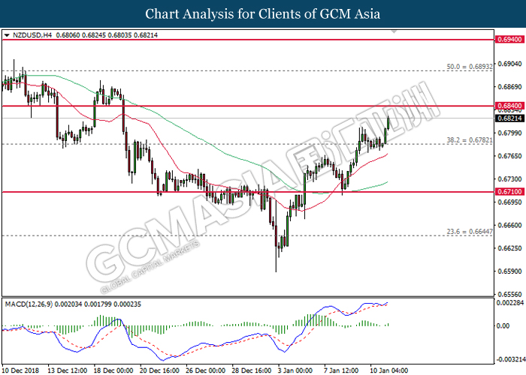This screenshot has height=375, width=526.
Task: Click the 20 Dec 16:00 time label
Action: [159, 370]
